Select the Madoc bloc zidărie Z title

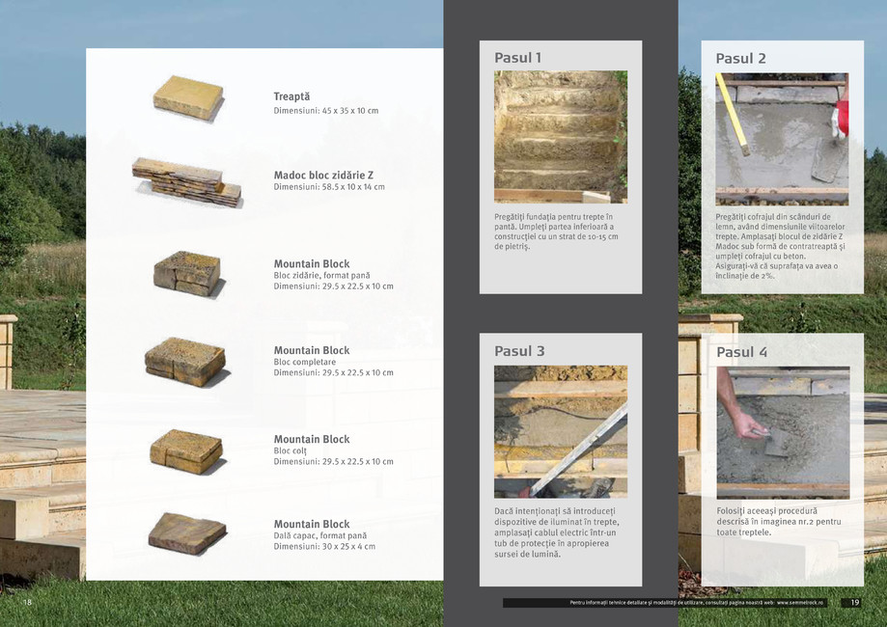pos(323,175)
